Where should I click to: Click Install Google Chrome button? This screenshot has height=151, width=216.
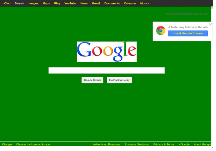point(188,33)
